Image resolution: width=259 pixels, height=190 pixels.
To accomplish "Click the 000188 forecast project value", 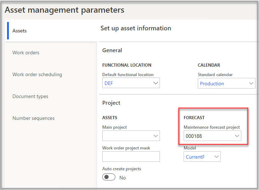I will (x=194, y=136).
